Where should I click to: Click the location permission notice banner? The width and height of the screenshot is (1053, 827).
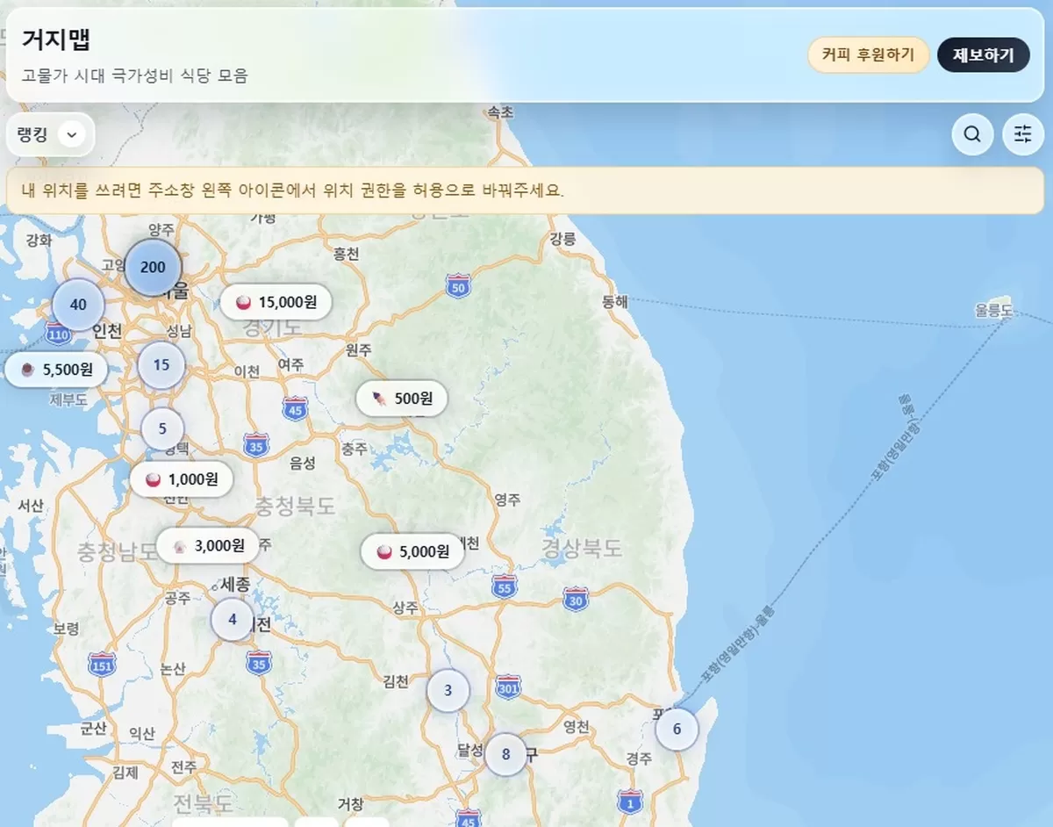pos(526,190)
